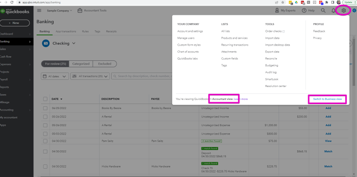357x177 pixels.
Task: Open Account and settings
Action: (190, 31)
